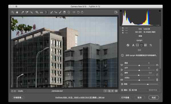Activate the Transform tool icon

pyautogui.click(x=46, y=12)
